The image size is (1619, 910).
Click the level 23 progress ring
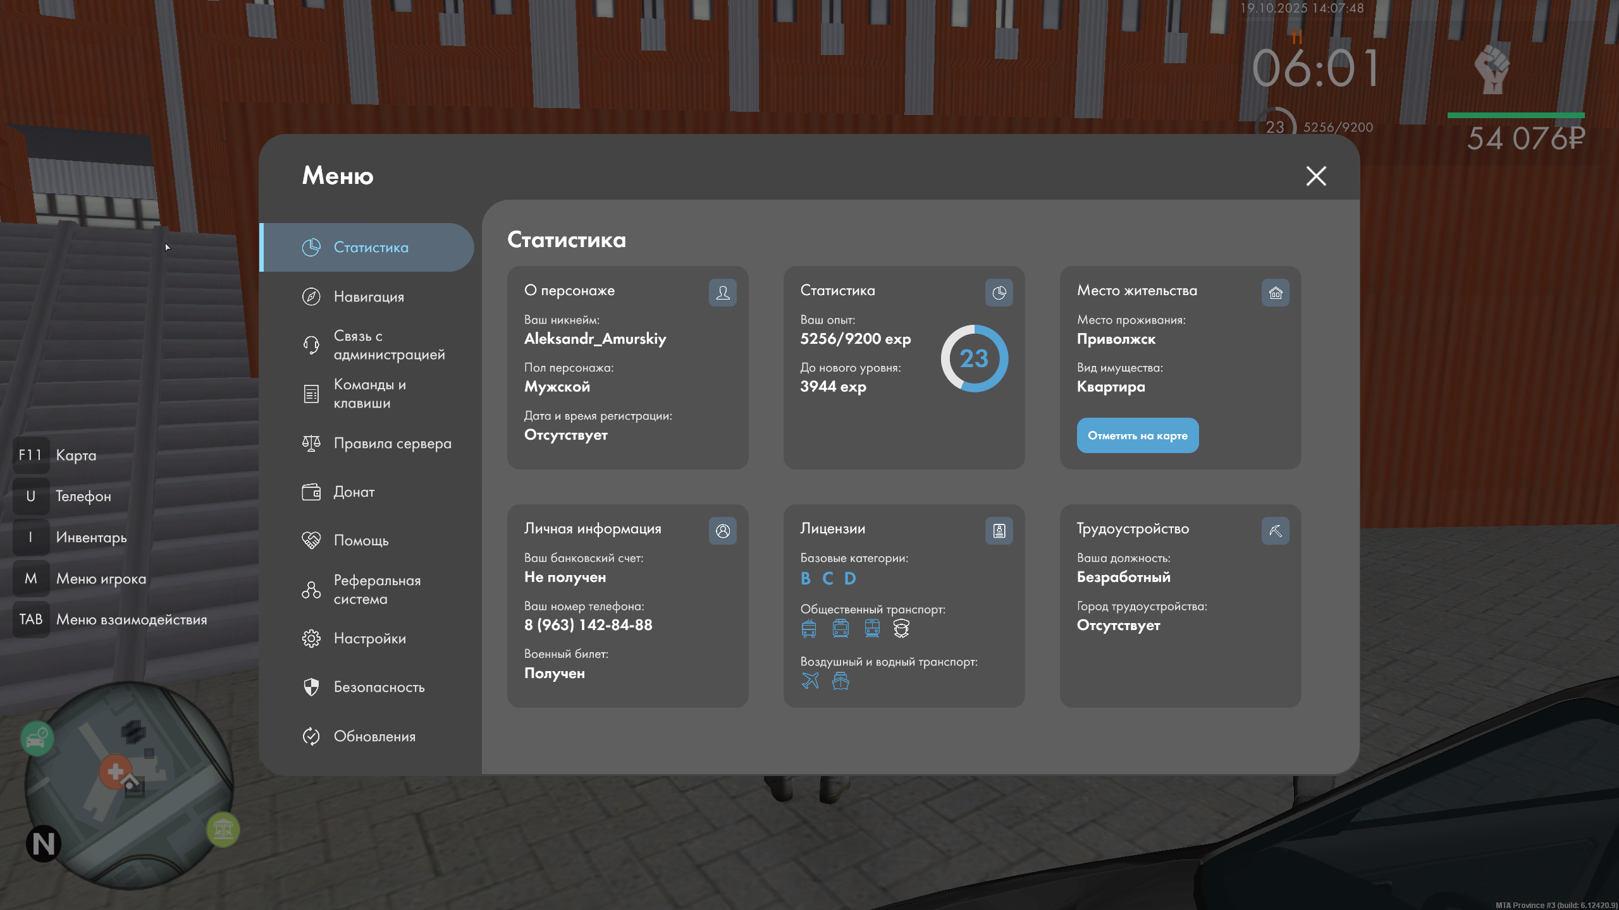click(x=974, y=358)
